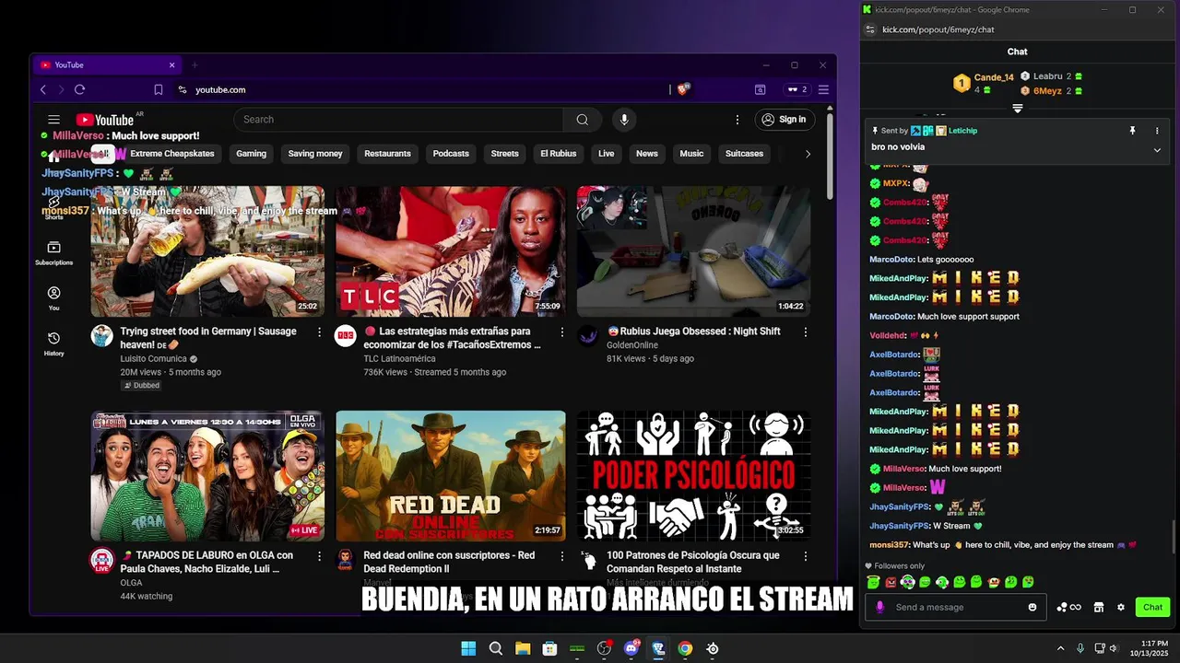Screen dimensions: 1180x663
Task: Open a new tab in Brave
Action: pyautogui.click(x=195, y=65)
